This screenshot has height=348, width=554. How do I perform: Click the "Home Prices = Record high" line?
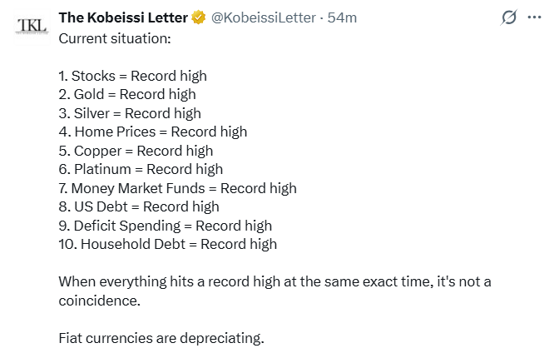[x=153, y=132]
